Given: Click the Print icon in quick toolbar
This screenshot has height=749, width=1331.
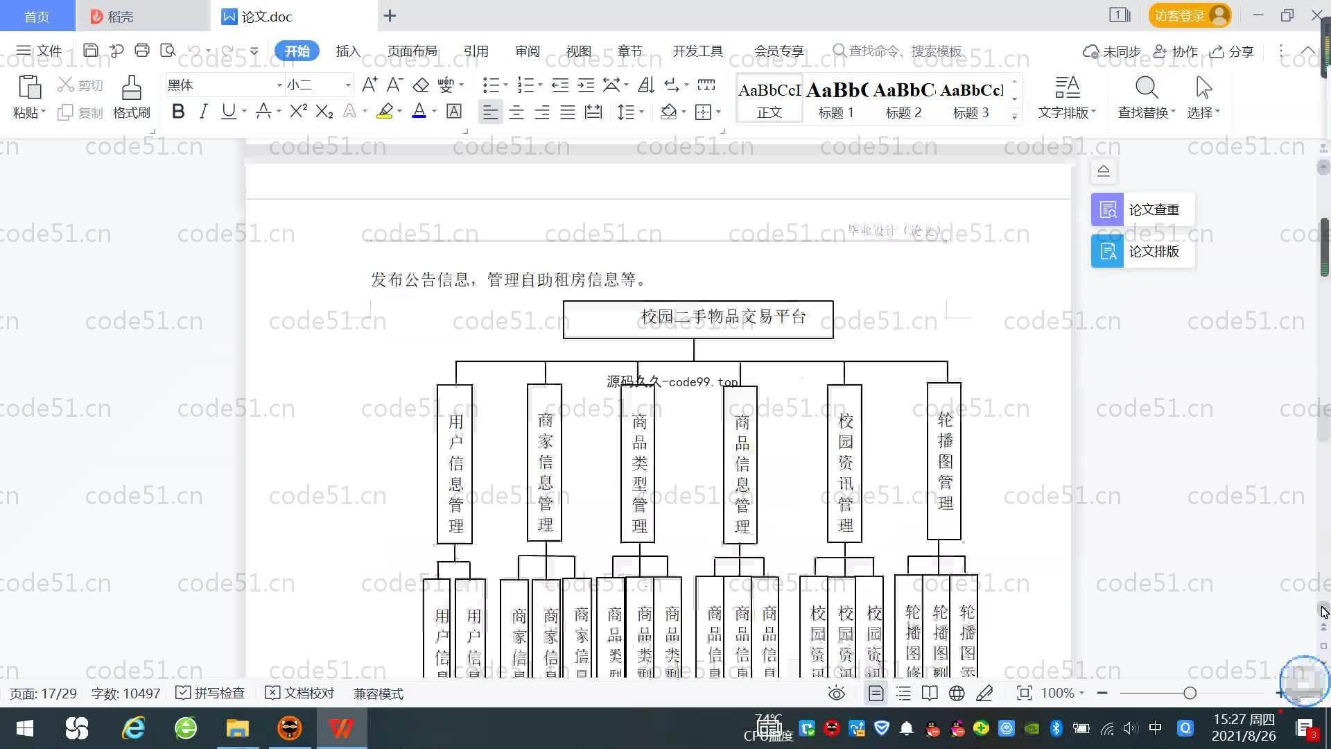Looking at the screenshot, I should [x=142, y=51].
